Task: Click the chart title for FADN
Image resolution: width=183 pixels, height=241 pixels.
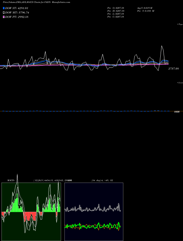Action: point(36,2)
